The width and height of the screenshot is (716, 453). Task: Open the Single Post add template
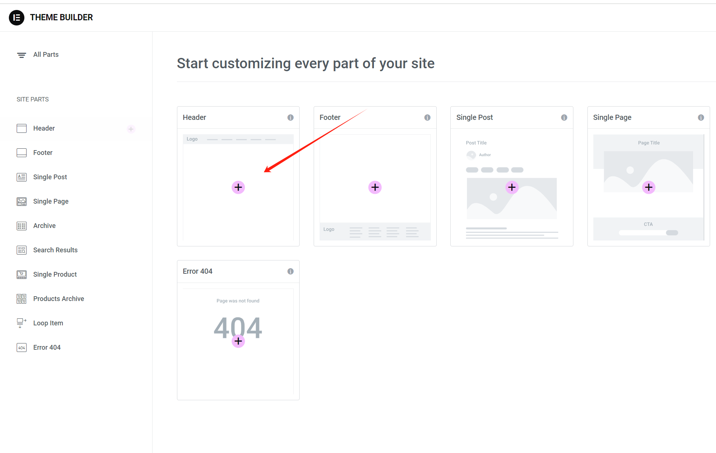511,187
